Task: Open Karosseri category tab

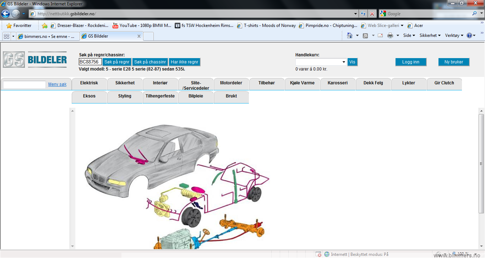Action: pyautogui.click(x=338, y=84)
